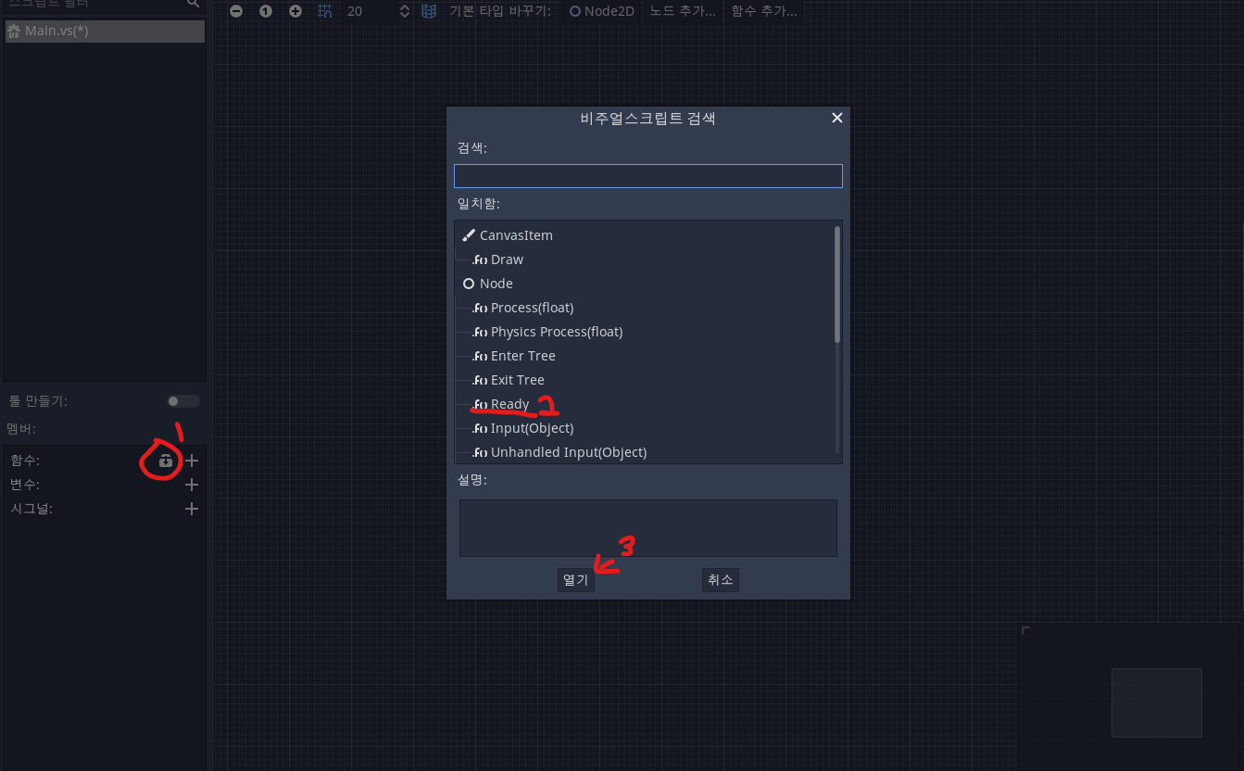Click the 취소 button
The image size is (1244, 771).
pos(720,580)
